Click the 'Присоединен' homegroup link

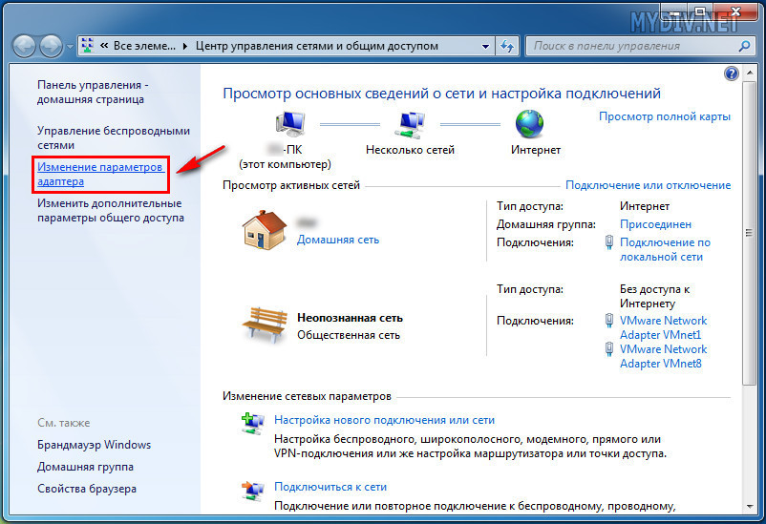pyautogui.click(x=655, y=224)
